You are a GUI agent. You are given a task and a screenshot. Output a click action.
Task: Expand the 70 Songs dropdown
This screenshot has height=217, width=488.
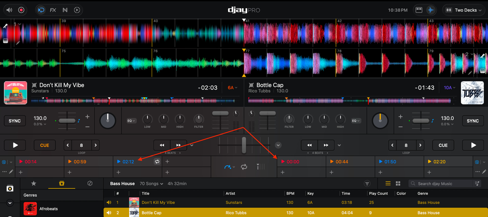151,184
